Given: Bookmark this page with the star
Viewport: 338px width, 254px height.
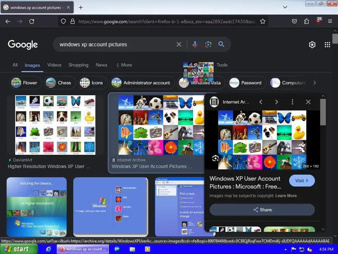Looking at the screenshot, I should click(262, 21).
